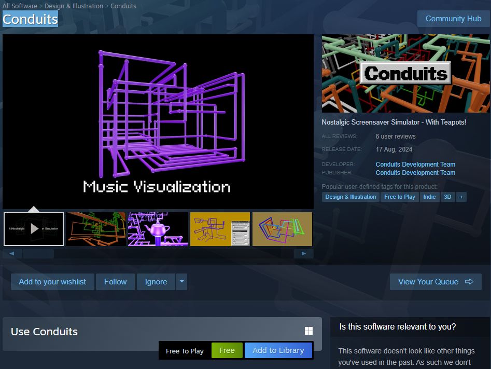Image resolution: width=491 pixels, height=369 pixels.
Task: Click the plus button to add tags
Action: tap(461, 197)
